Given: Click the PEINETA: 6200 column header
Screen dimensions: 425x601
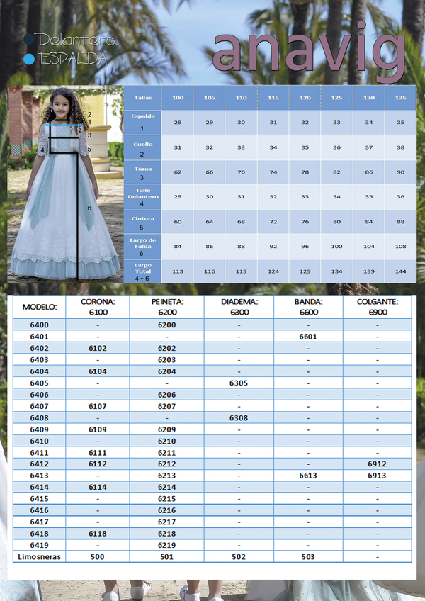Looking at the screenshot, I should pyautogui.click(x=167, y=307).
